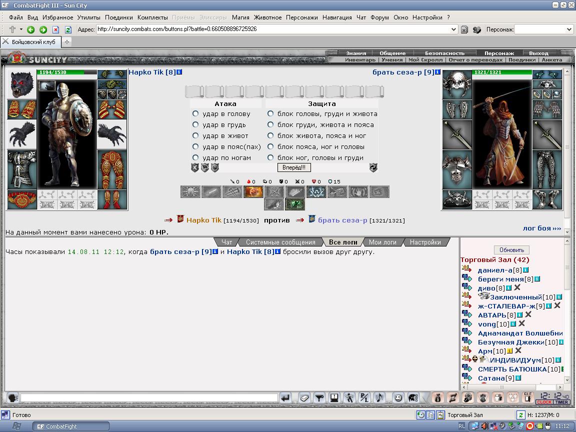Click the user list horizontal scrollbar
This screenshot has width=576, height=432.
pos(512,387)
